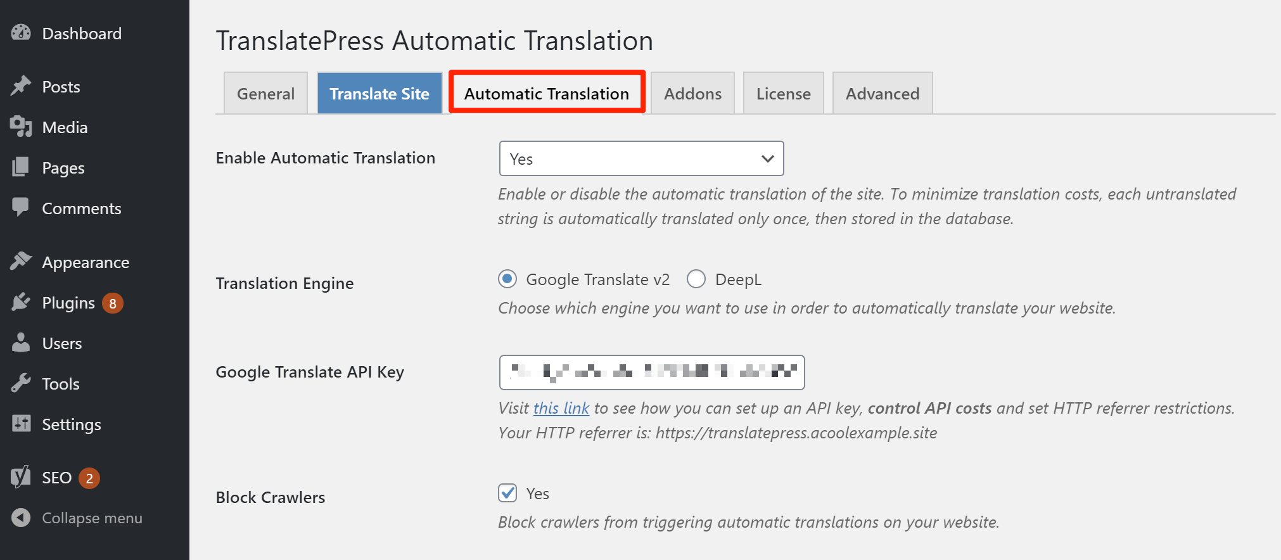
Task: Click the Settings sliders icon
Action: pyautogui.click(x=21, y=424)
